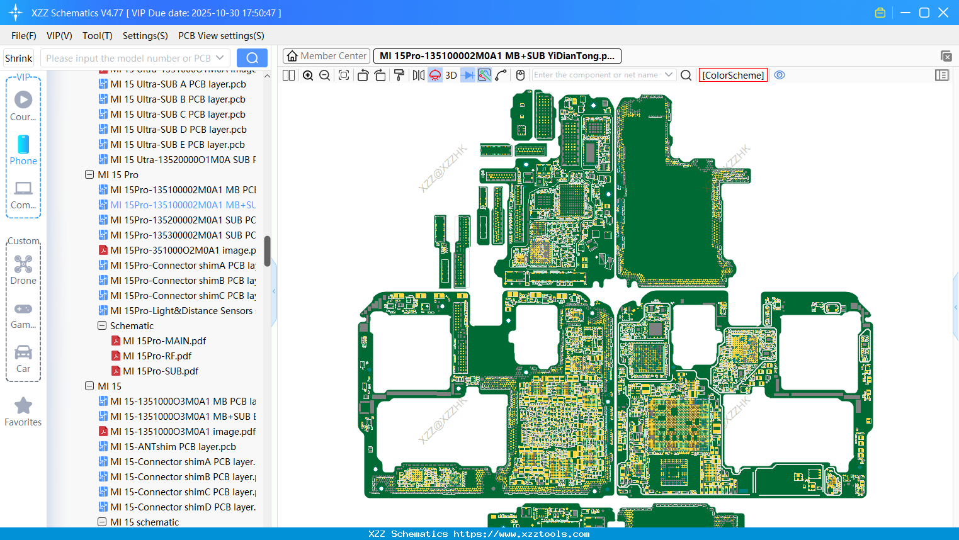Disable the highlighted diode jump tool

467,75
